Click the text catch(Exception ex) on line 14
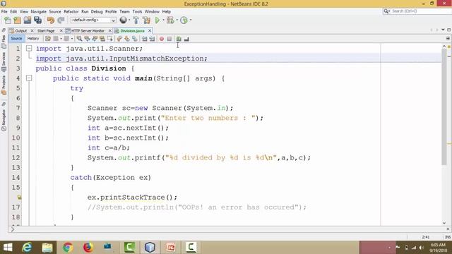452x254 pixels. click(x=111, y=177)
